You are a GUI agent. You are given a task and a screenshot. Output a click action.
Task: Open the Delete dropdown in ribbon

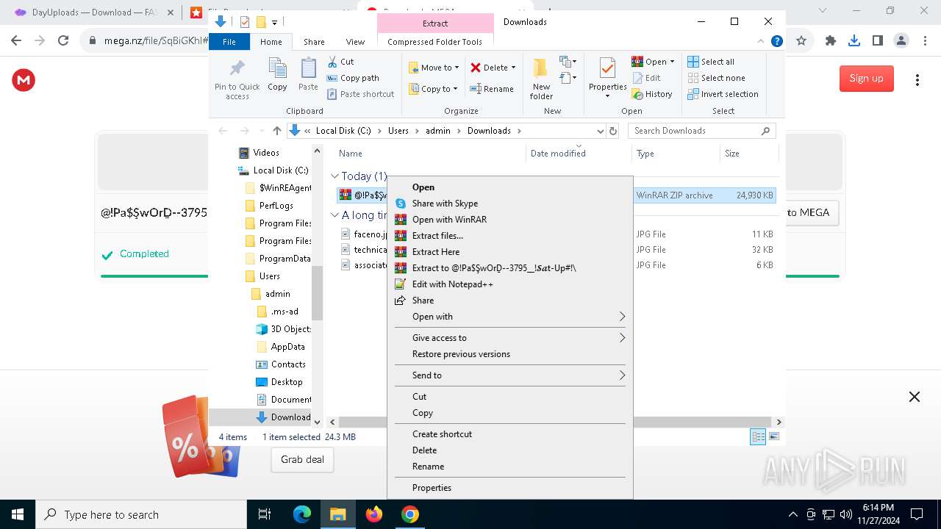point(493,68)
